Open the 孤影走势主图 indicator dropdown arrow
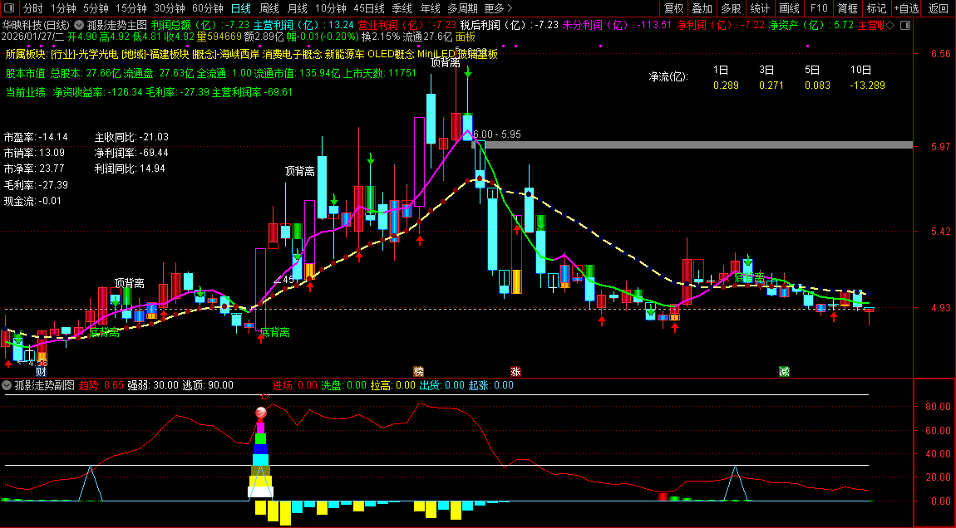 point(79,25)
